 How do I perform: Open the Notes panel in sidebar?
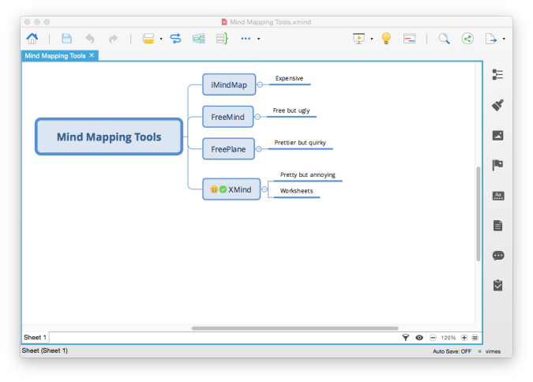click(x=497, y=226)
